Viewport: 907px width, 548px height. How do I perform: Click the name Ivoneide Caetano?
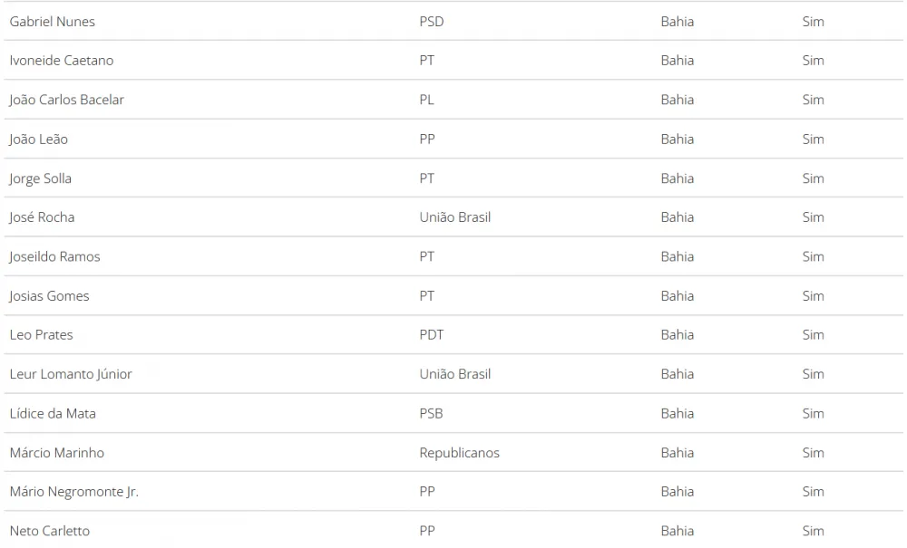click(x=62, y=61)
